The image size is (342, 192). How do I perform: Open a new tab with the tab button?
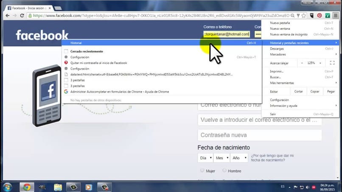point(58,8)
